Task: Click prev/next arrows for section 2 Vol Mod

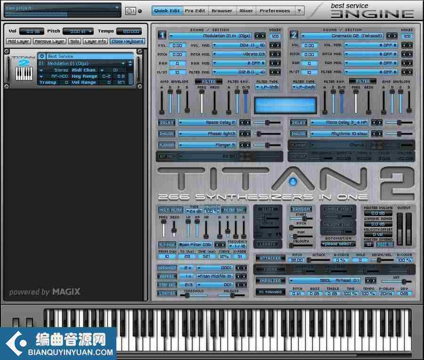Action: click(x=407, y=45)
